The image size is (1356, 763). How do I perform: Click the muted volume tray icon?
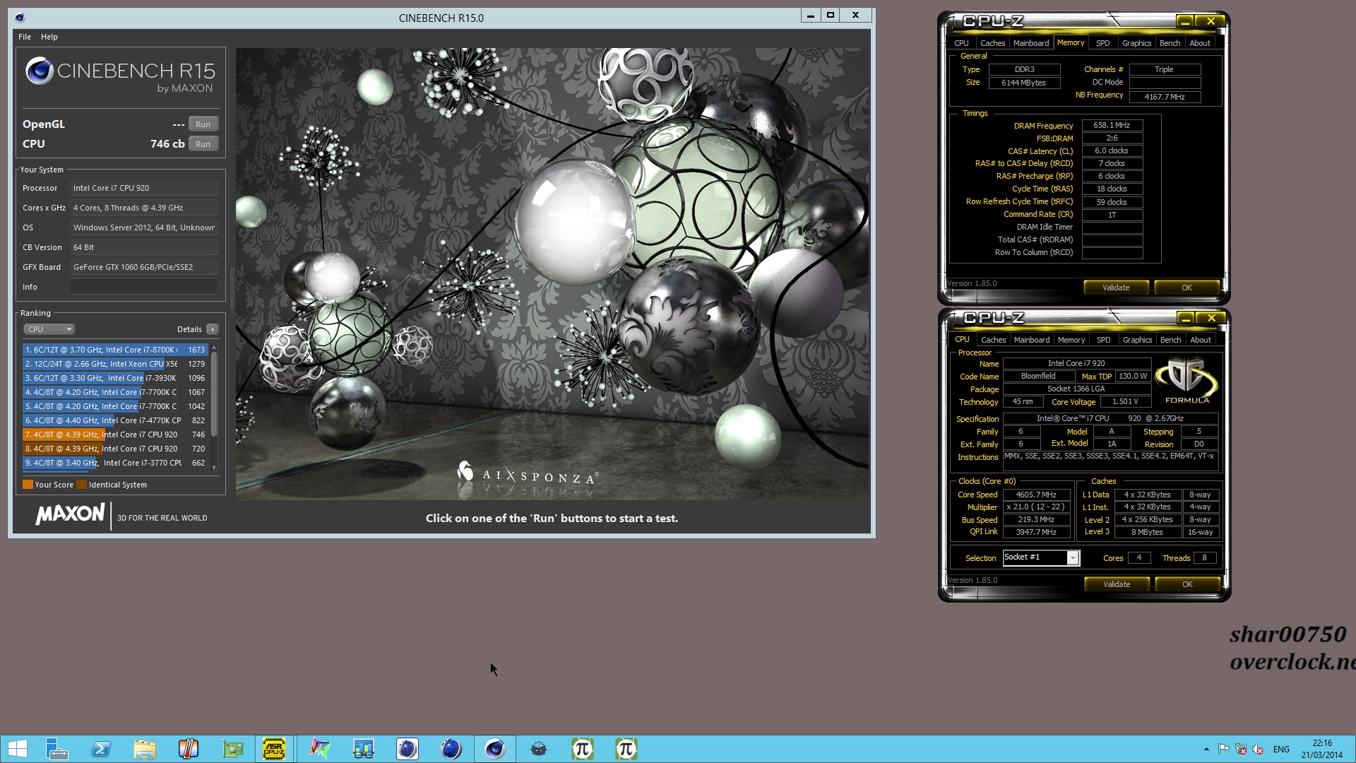[x=1258, y=749]
